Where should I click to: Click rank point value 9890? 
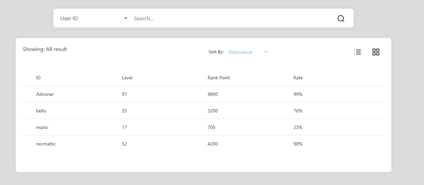pos(213,94)
